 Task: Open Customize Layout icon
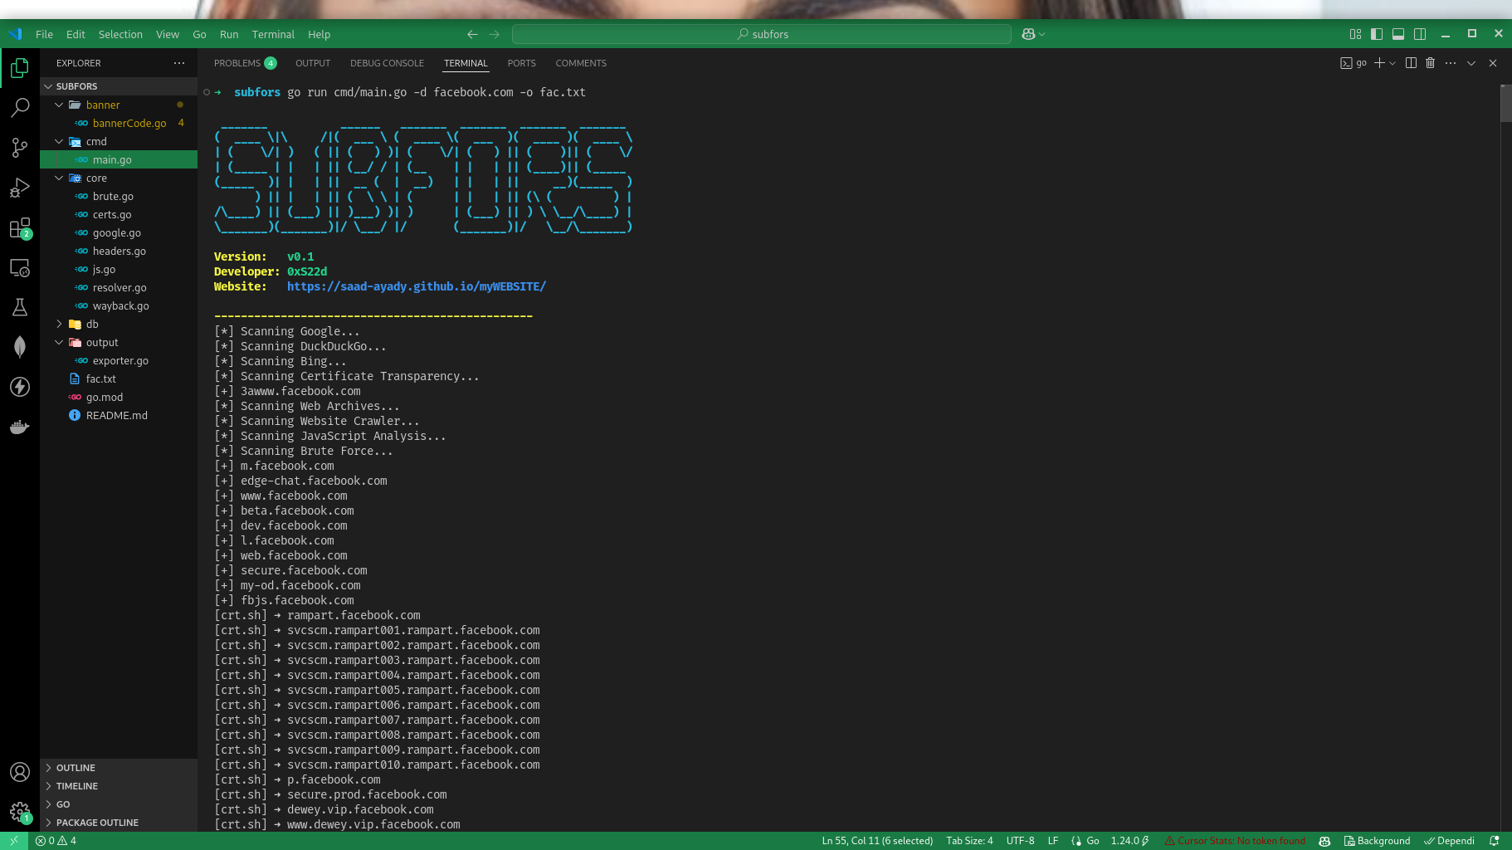(x=1355, y=34)
